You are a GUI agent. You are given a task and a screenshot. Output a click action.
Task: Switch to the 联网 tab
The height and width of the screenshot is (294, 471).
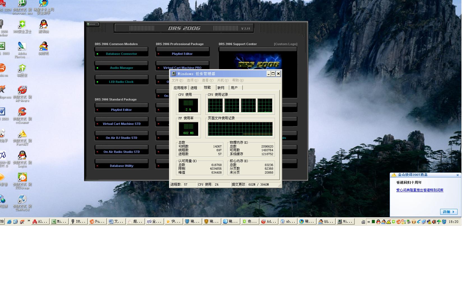221,88
